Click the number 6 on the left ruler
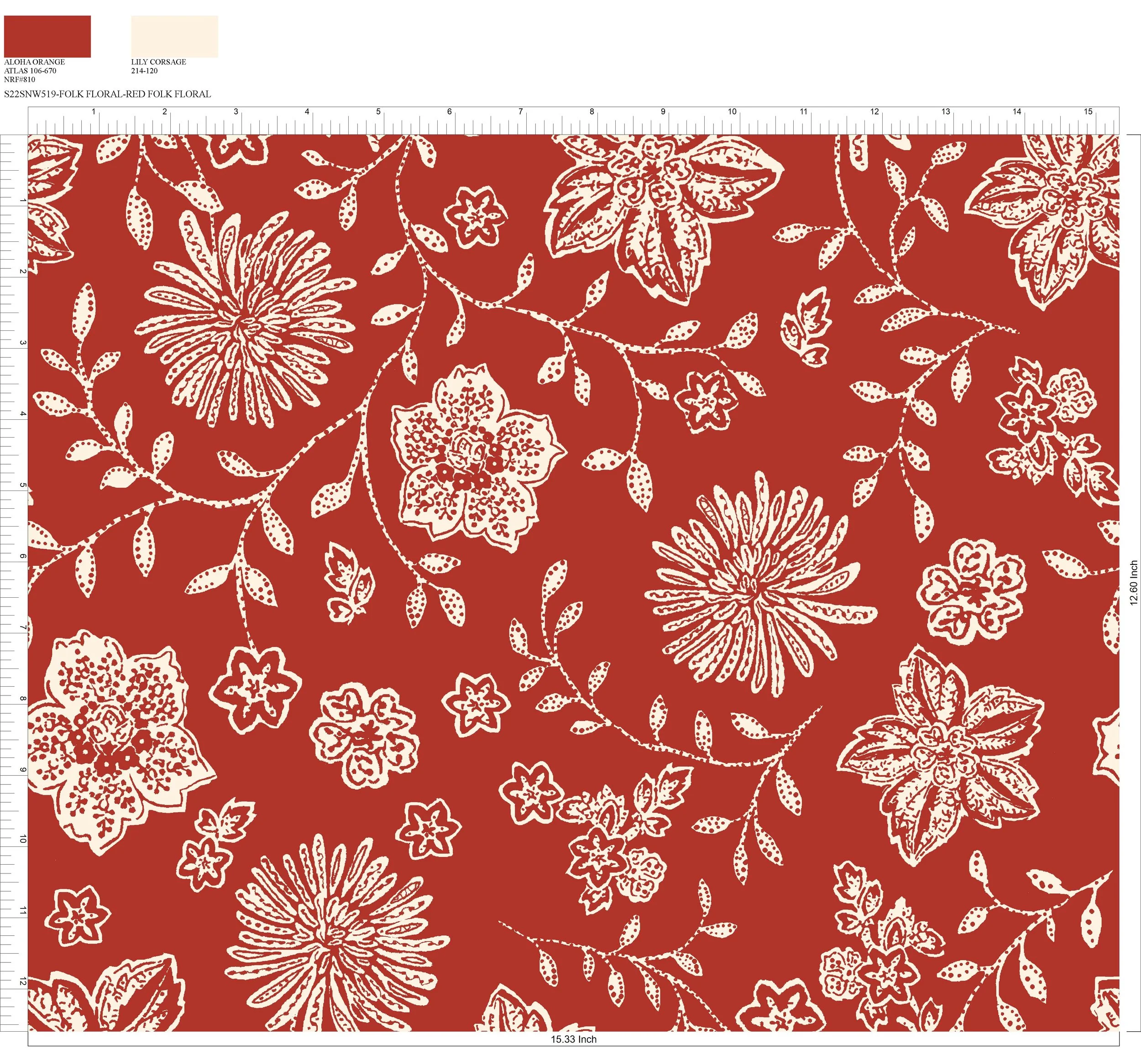The image size is (1141, 1060). point(23,556)
